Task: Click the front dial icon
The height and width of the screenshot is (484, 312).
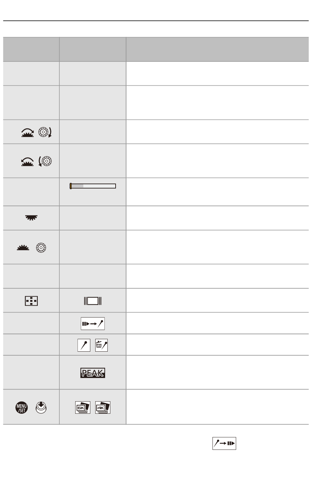Action: click(31, 218)
